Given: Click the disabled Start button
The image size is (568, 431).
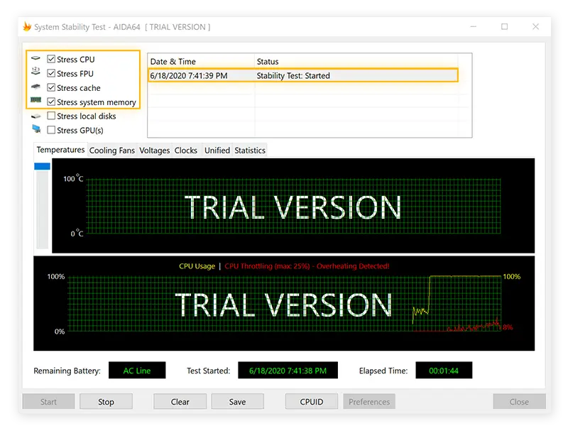Looking at the screenshot, I should pyautogui.click(x=48, y=402).
